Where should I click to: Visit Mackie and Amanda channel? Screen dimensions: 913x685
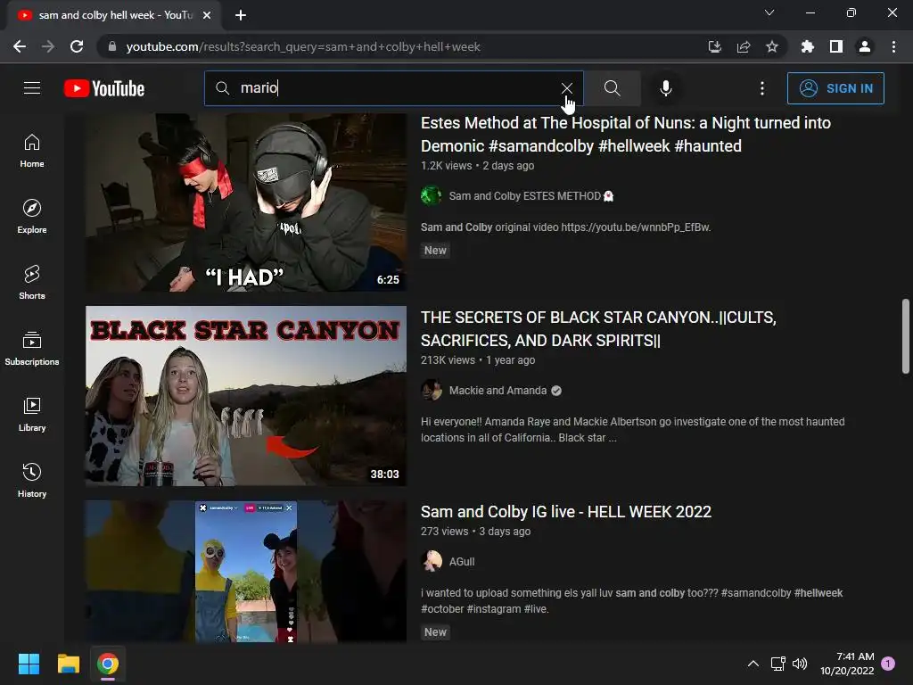click(498, 391)
